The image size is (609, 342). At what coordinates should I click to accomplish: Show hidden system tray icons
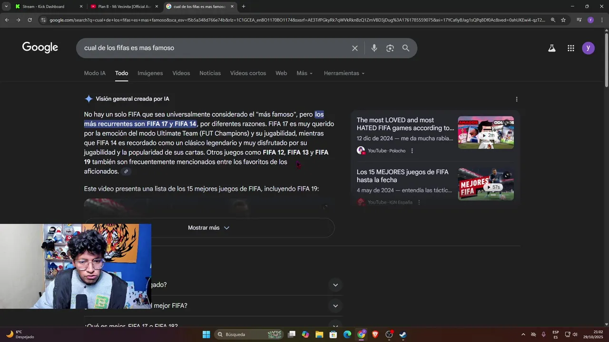coord(523,334)
